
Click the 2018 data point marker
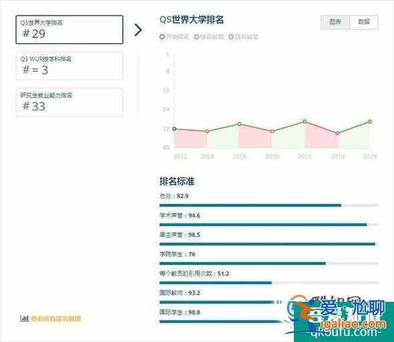(x=337, y=133)
